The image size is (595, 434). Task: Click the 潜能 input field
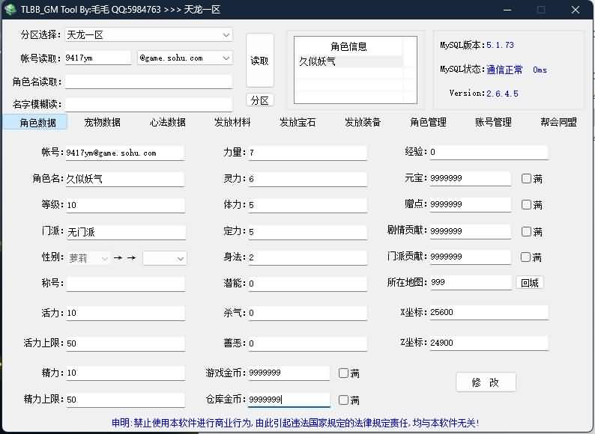click(308, 284)
